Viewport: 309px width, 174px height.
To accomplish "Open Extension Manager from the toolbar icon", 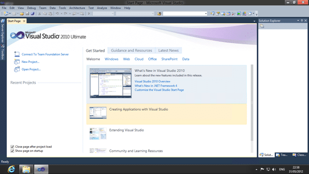I will coord(244,14).
